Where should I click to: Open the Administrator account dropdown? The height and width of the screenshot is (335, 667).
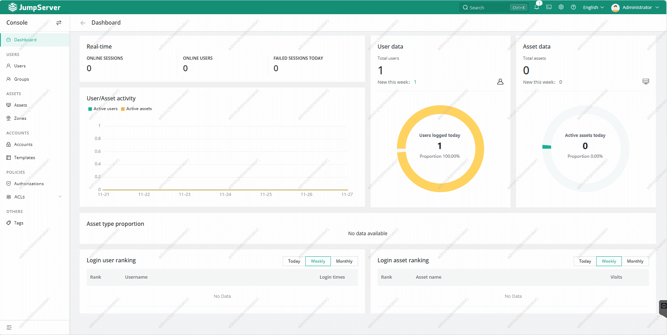[636, 7]
